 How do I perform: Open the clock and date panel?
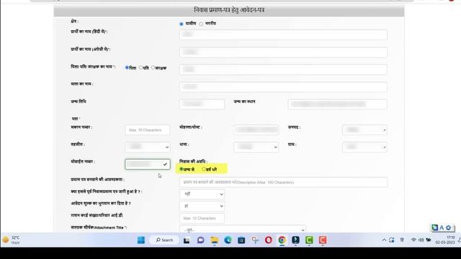pos(445,240)
